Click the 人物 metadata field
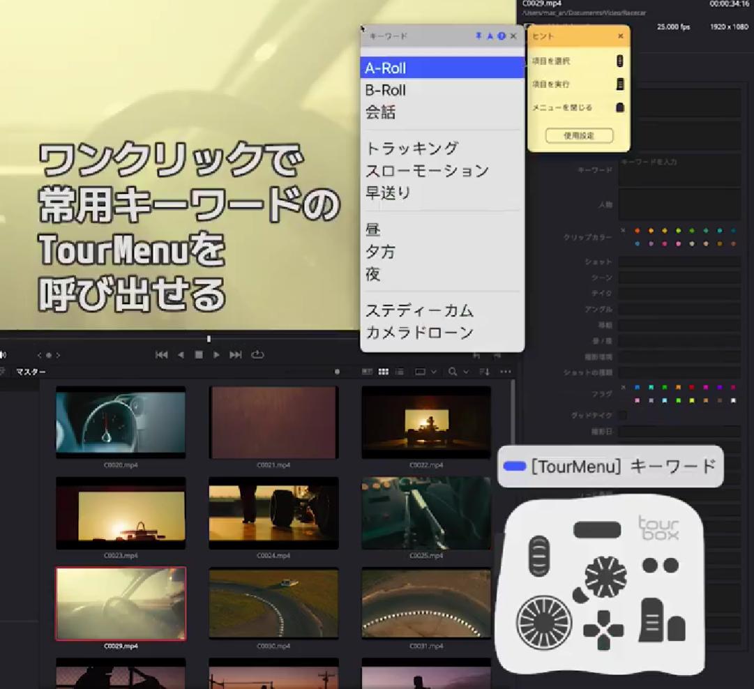This screenshot has height=689, width=754. pos(679,204)
